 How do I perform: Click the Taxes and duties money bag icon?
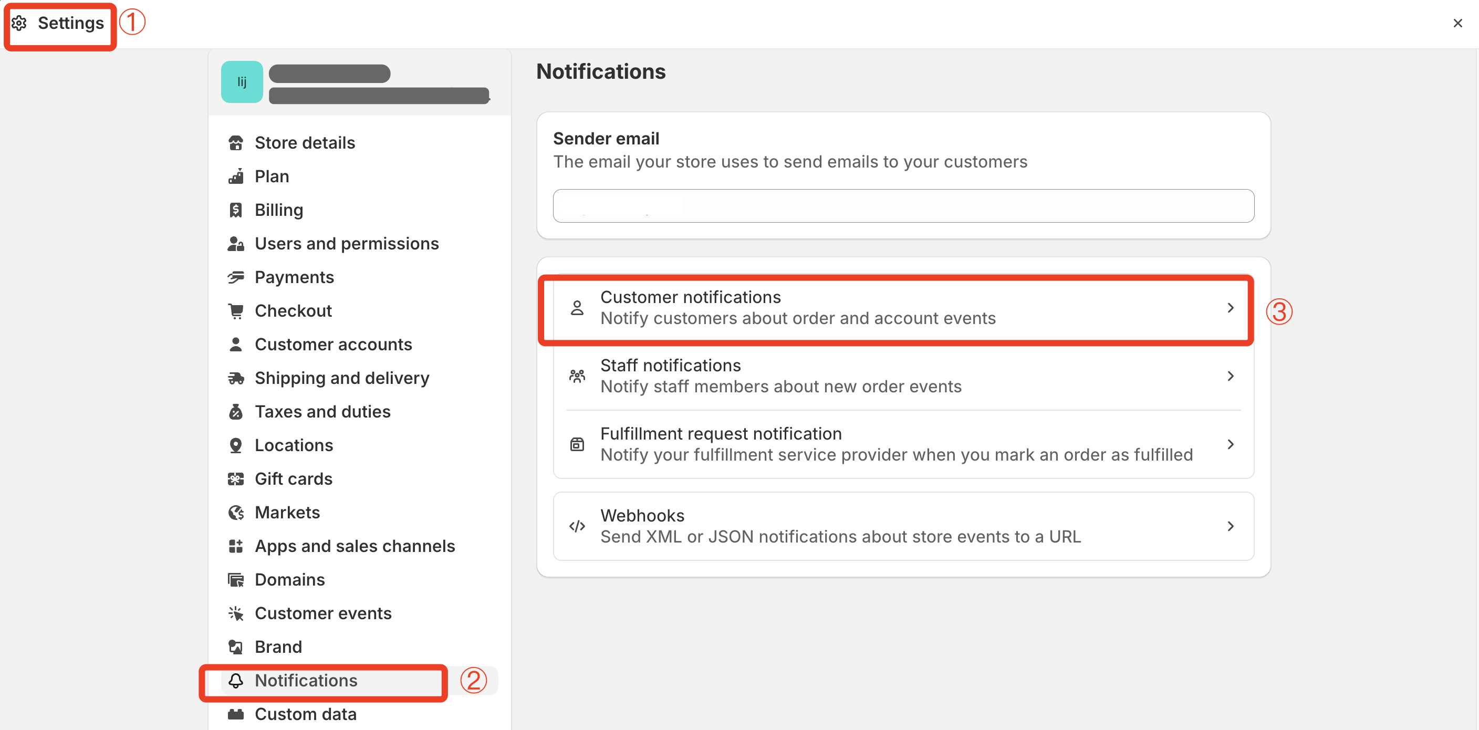tap(236, 412)
